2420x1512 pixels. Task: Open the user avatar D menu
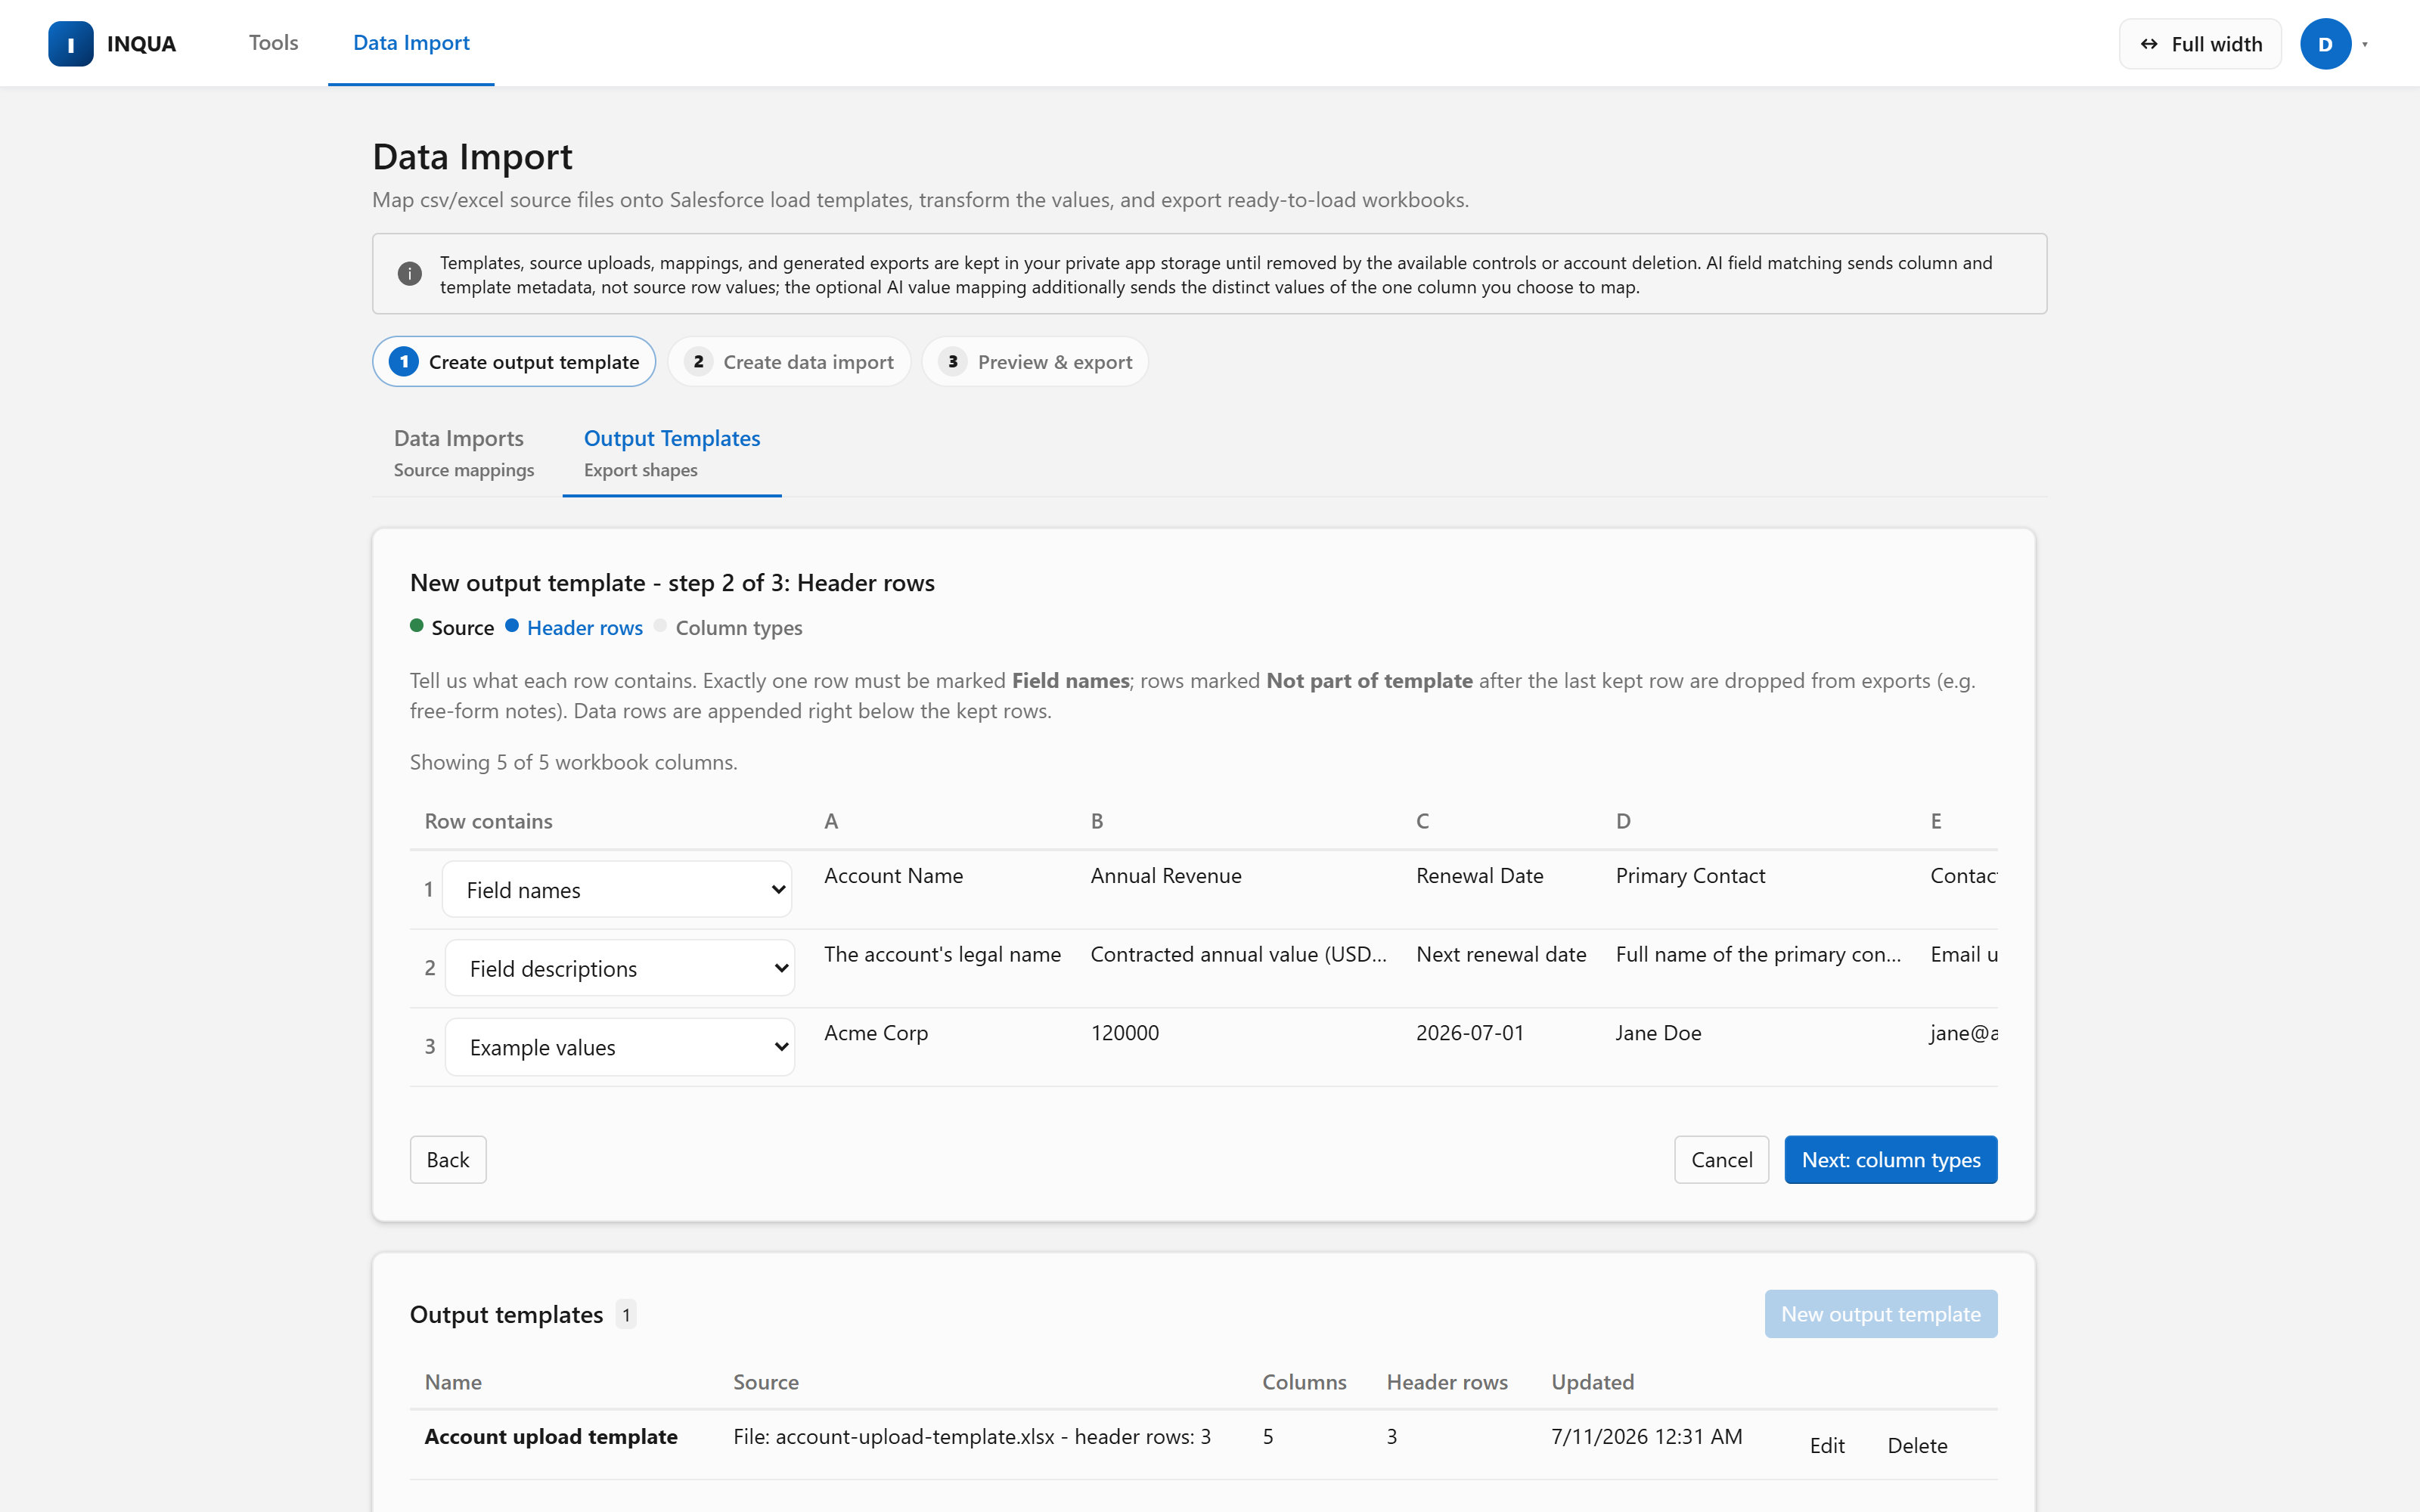coord(2325,44)
